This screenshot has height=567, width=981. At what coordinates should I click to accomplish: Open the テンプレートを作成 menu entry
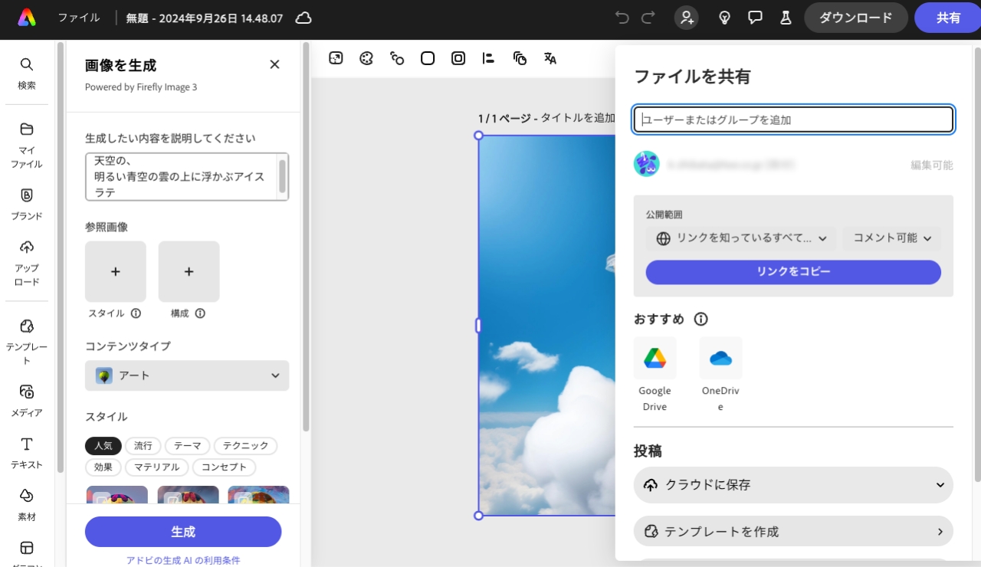point(793,531)
